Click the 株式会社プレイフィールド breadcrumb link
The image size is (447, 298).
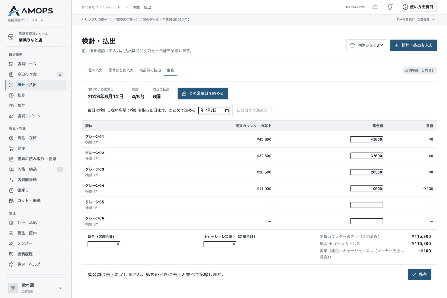click(101, 7)
